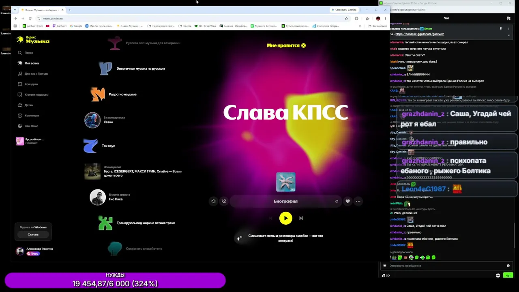This screenshot has width=519, height=292.
Task: Open the Mail.Ru bookmark
Action: pos(99,26)
